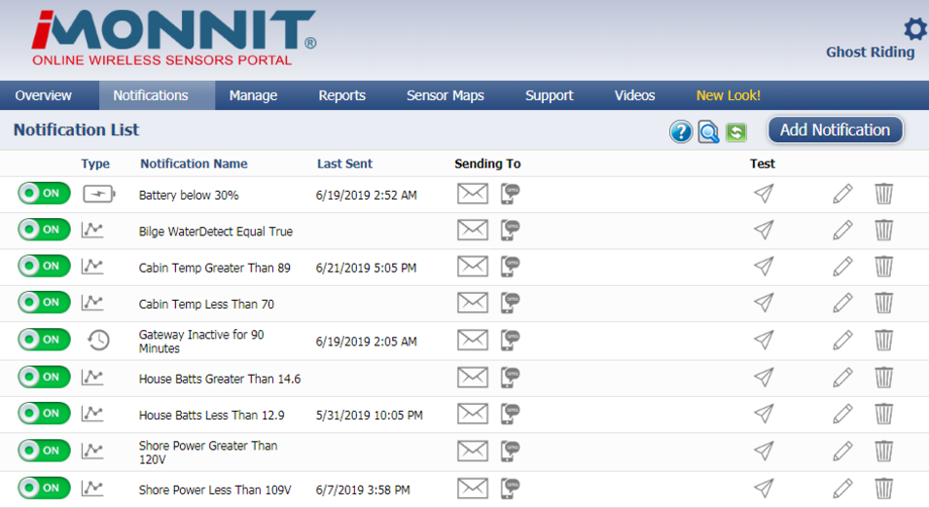The image size is (929, 508).
Task: Edit the Gateway Inactive for 90 Minutes notification
Action: pos(842,340)
